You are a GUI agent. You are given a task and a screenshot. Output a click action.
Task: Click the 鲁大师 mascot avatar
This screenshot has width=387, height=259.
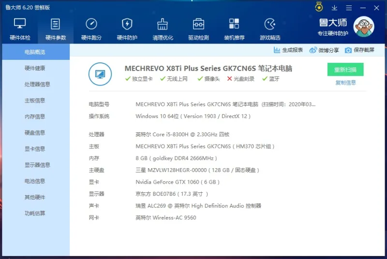click(364, 27)
